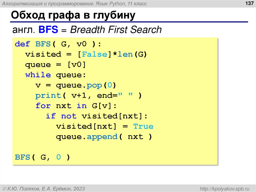
Task: Click the line 'v = queue.pop(0)'
Action: coord(76,86)
